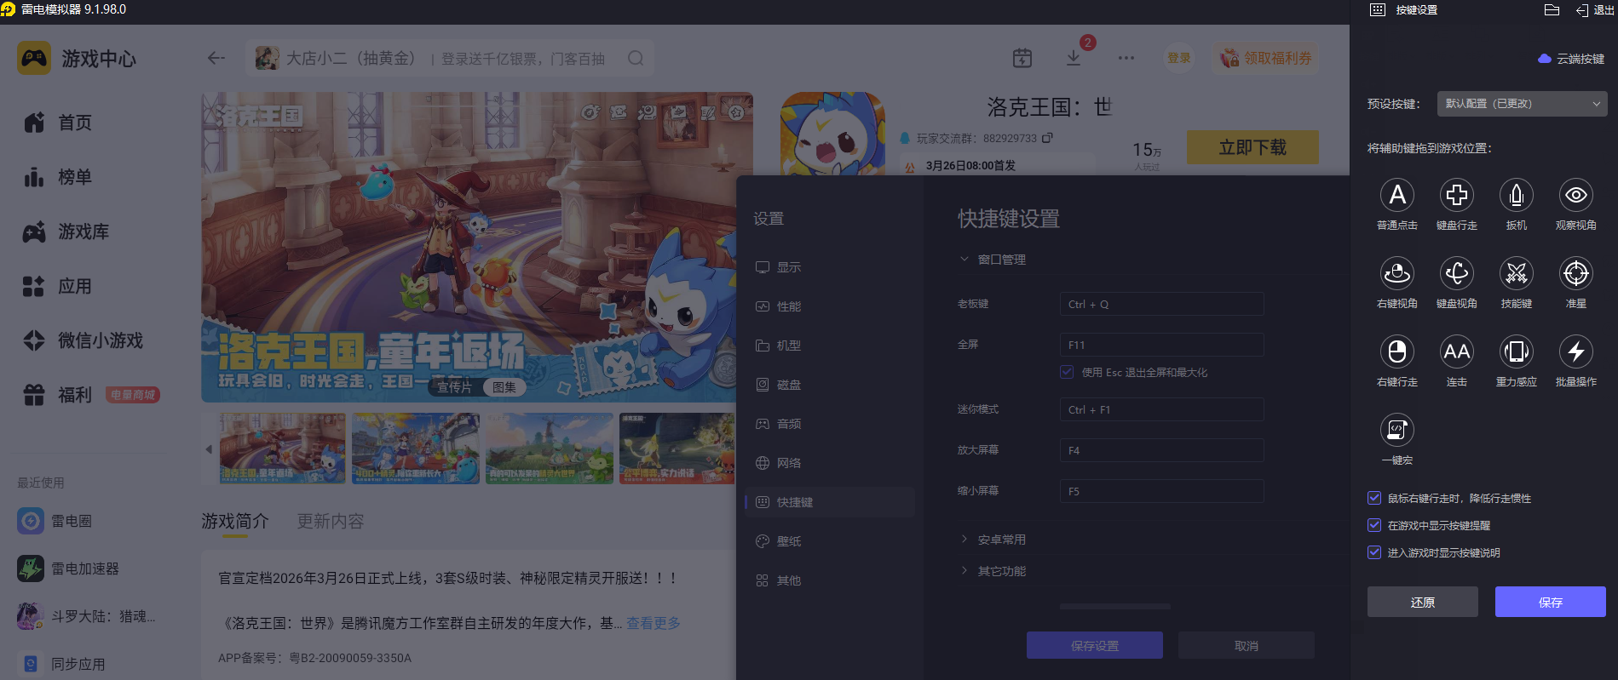Image resolution: width=1618 pixels, height=680 pixels.
Task: Toggle 鼠标右键行走时，降低行走惯性 checkbox
Action: click(1374, 498)
